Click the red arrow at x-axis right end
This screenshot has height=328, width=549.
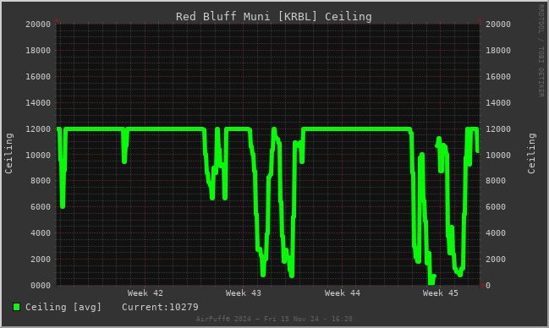(483, 285)
